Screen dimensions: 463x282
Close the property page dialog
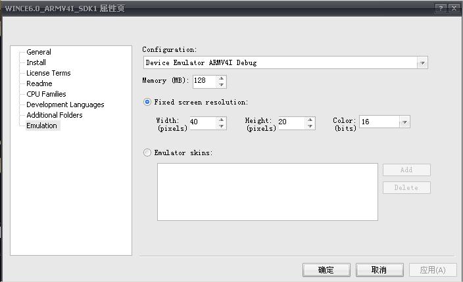pyautogui.click(x=454, y=9)
